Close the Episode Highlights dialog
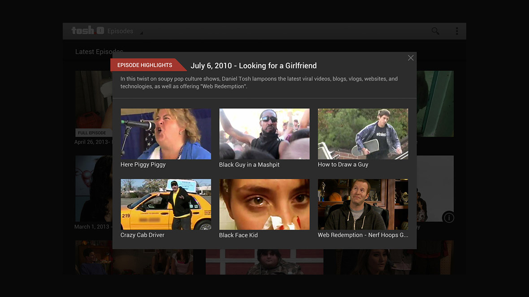This screenshot has height=297, width=529. click(410, 58)
